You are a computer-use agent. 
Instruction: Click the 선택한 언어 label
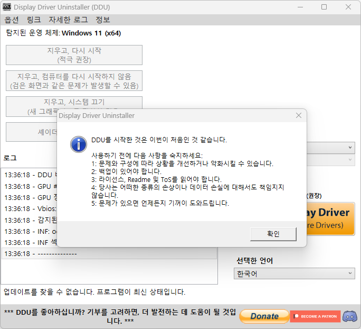click(254, 261)
